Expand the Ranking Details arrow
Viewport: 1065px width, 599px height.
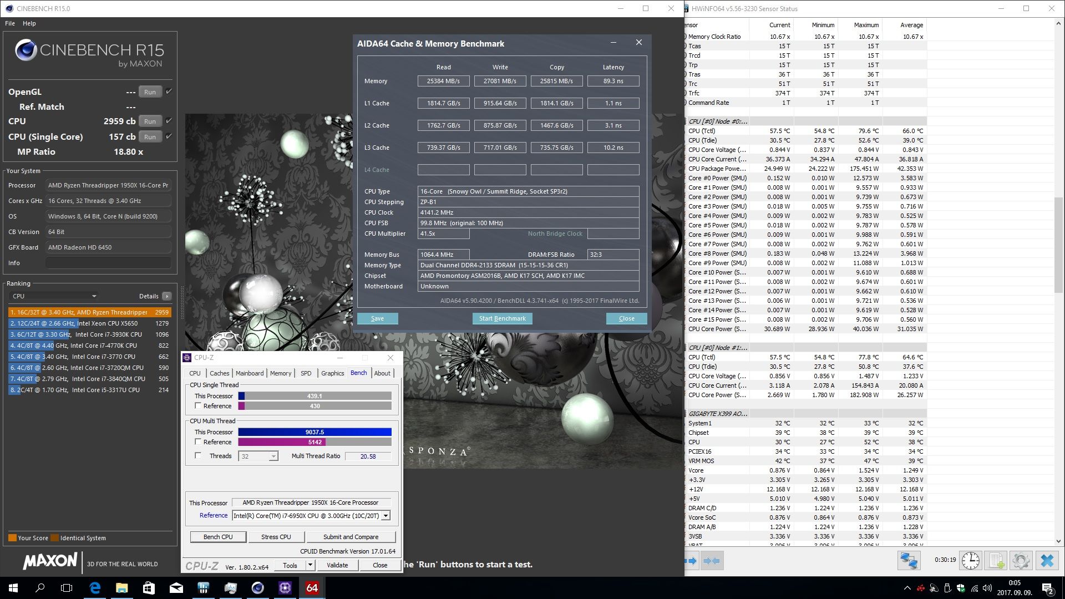click(x=167, y=296)
